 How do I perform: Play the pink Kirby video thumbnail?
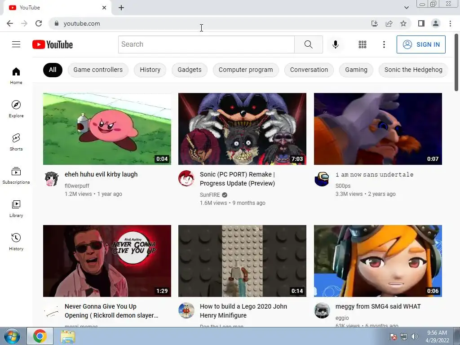pos(107,129)
